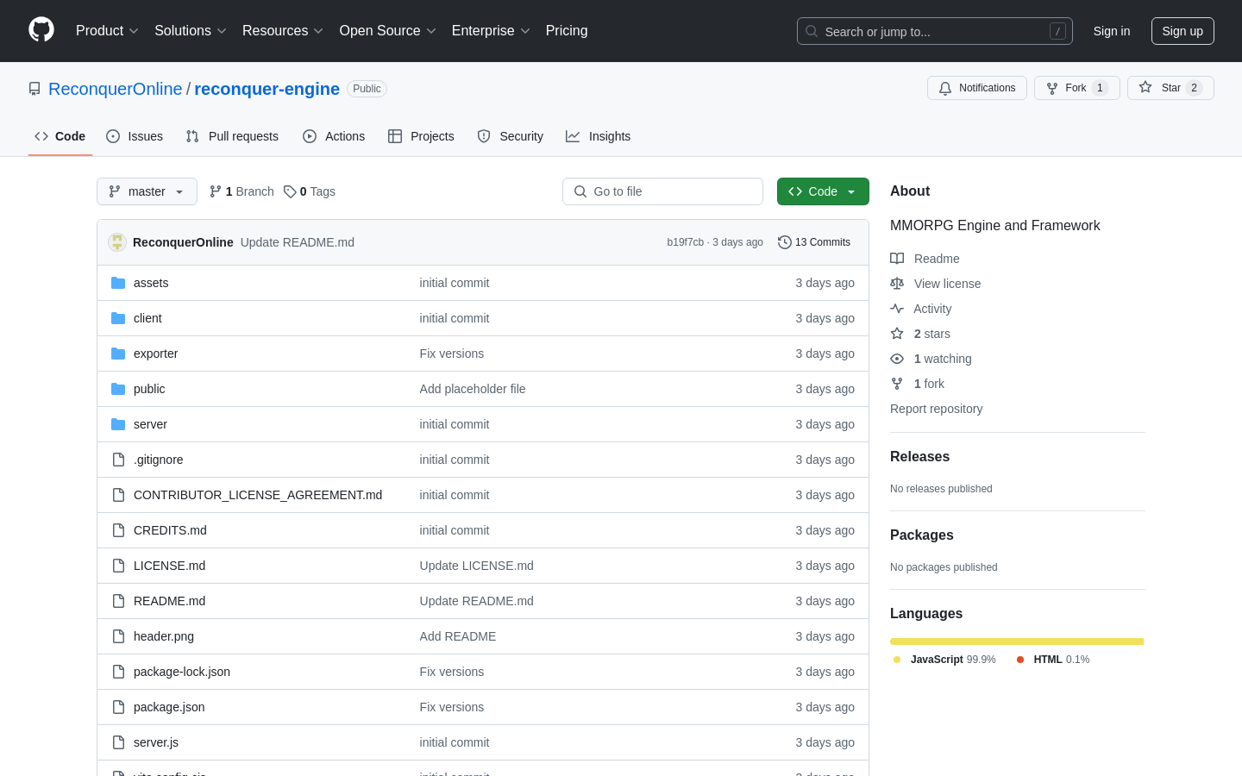Open CONTRIBUTOR_LICENSE_AGREEMENT.md file
The width and height of the screenshot is (1242, 776).
(x=258, y=495)
